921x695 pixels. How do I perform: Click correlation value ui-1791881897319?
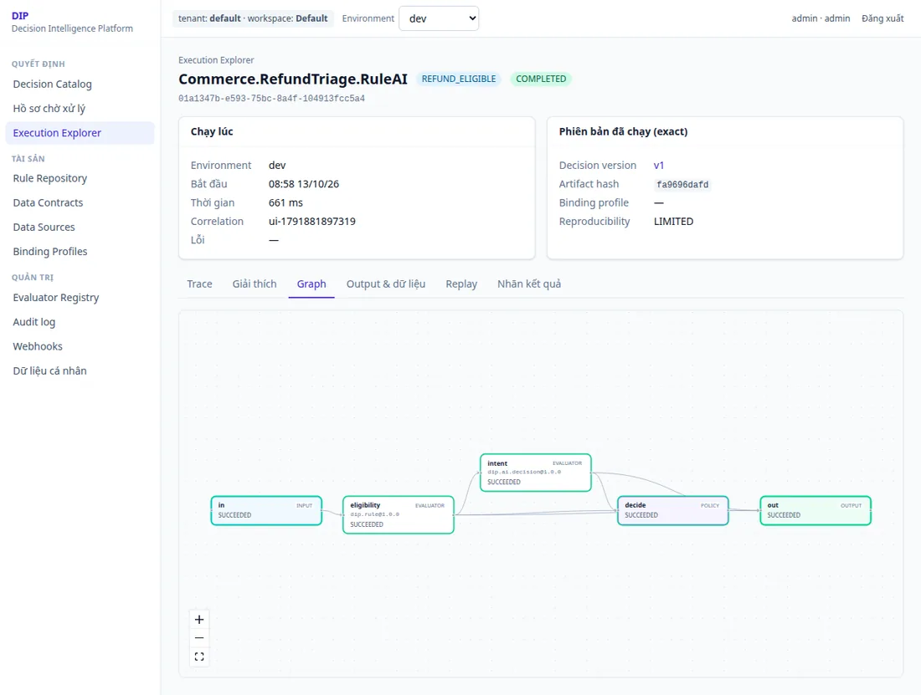[312, 221]
